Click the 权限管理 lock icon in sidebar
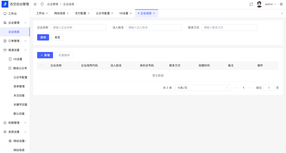 click(x=5, y=123)
